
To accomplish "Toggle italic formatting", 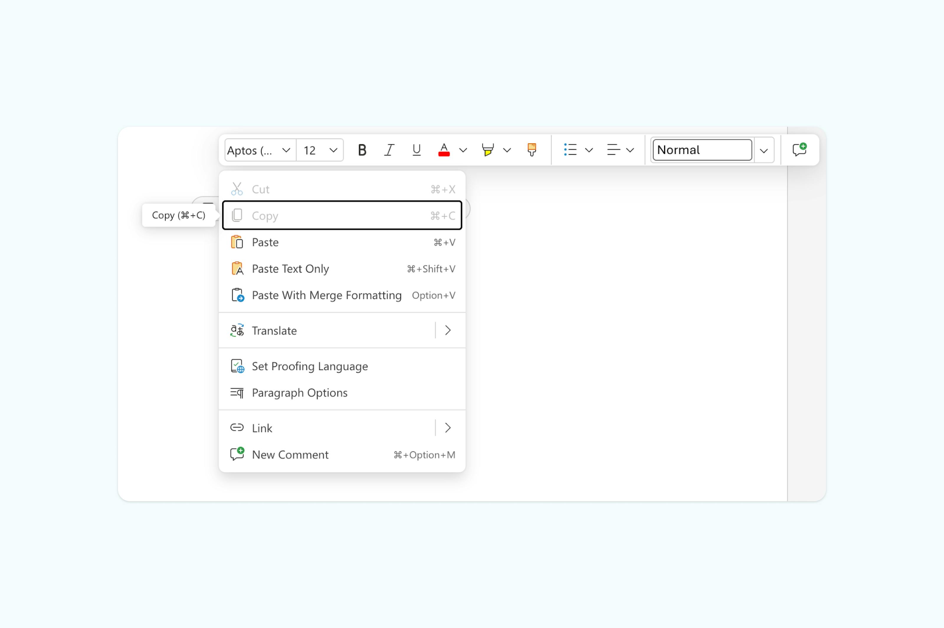I will click(x=389, y=150).
